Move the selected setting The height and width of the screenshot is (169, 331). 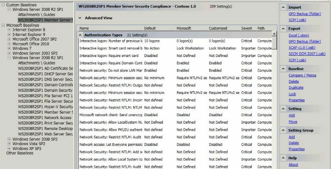293,122
